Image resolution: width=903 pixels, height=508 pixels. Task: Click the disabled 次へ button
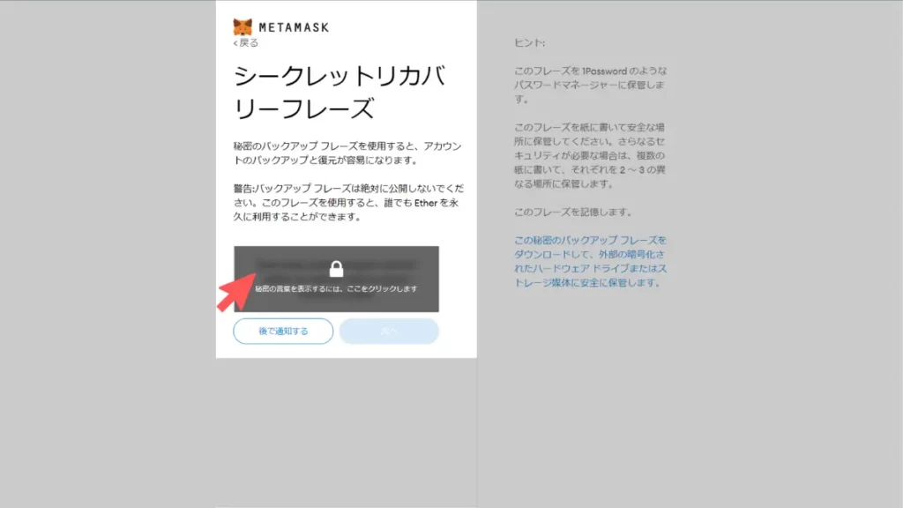(389, 332)
